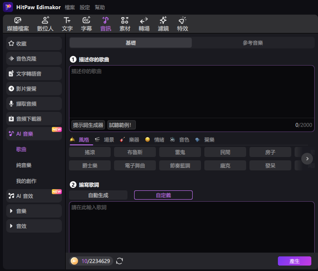Focus the 描述你的歌曲 description text field
The image size is (318, 271).
192,91
